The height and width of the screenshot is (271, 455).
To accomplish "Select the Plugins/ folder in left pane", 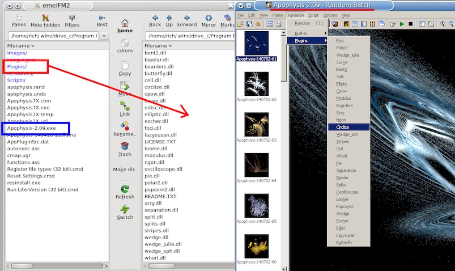I will [x=17, y=66].
